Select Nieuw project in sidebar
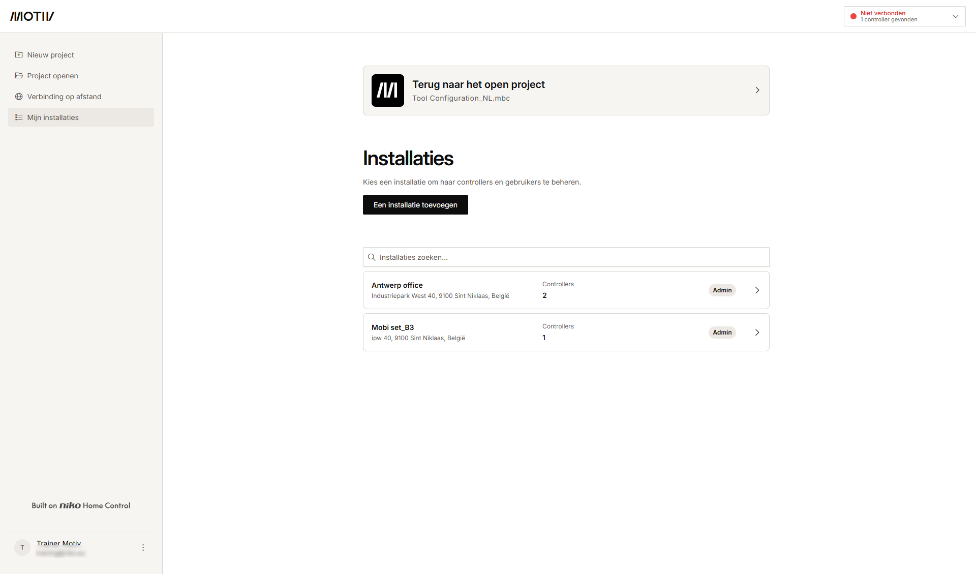The width and height of the screenshot is (976, 574). [x=81, y=55]
